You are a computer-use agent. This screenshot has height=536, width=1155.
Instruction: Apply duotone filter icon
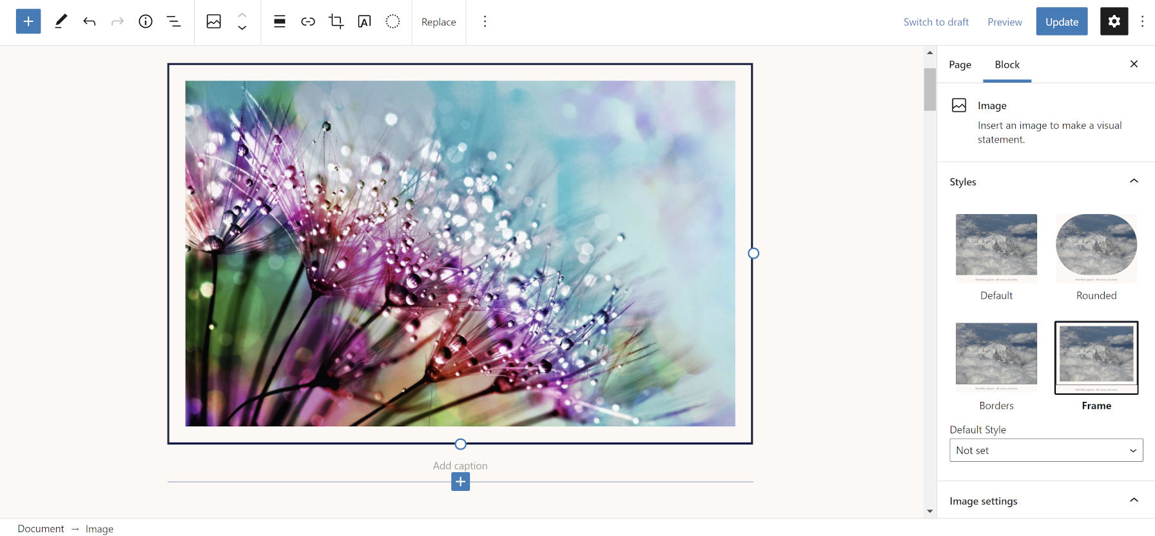click(393, 21)
